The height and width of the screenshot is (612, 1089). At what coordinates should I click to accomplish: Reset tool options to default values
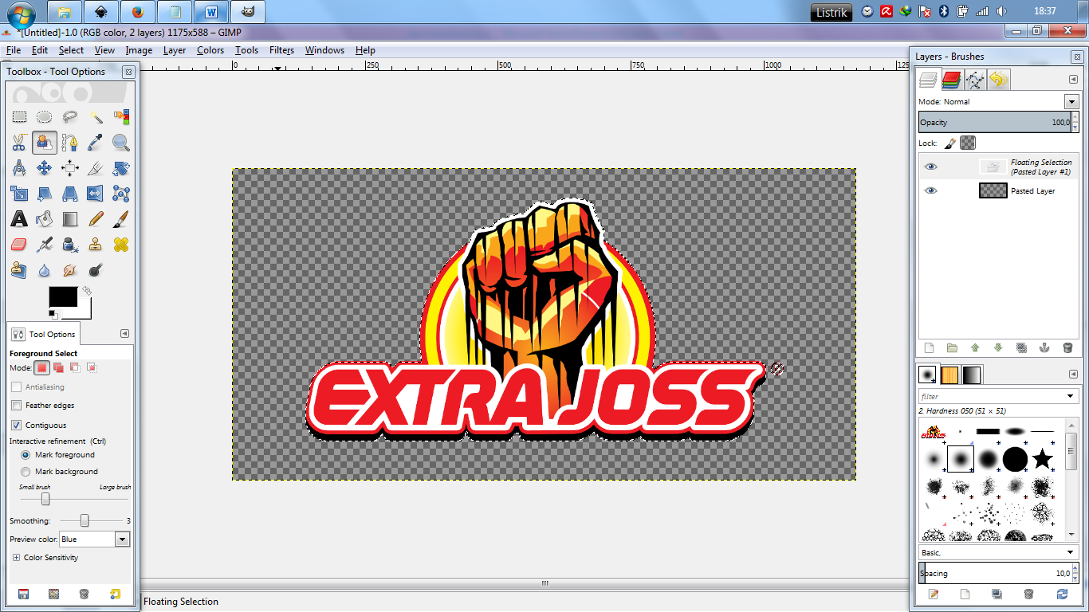click(x=116, y=594)
